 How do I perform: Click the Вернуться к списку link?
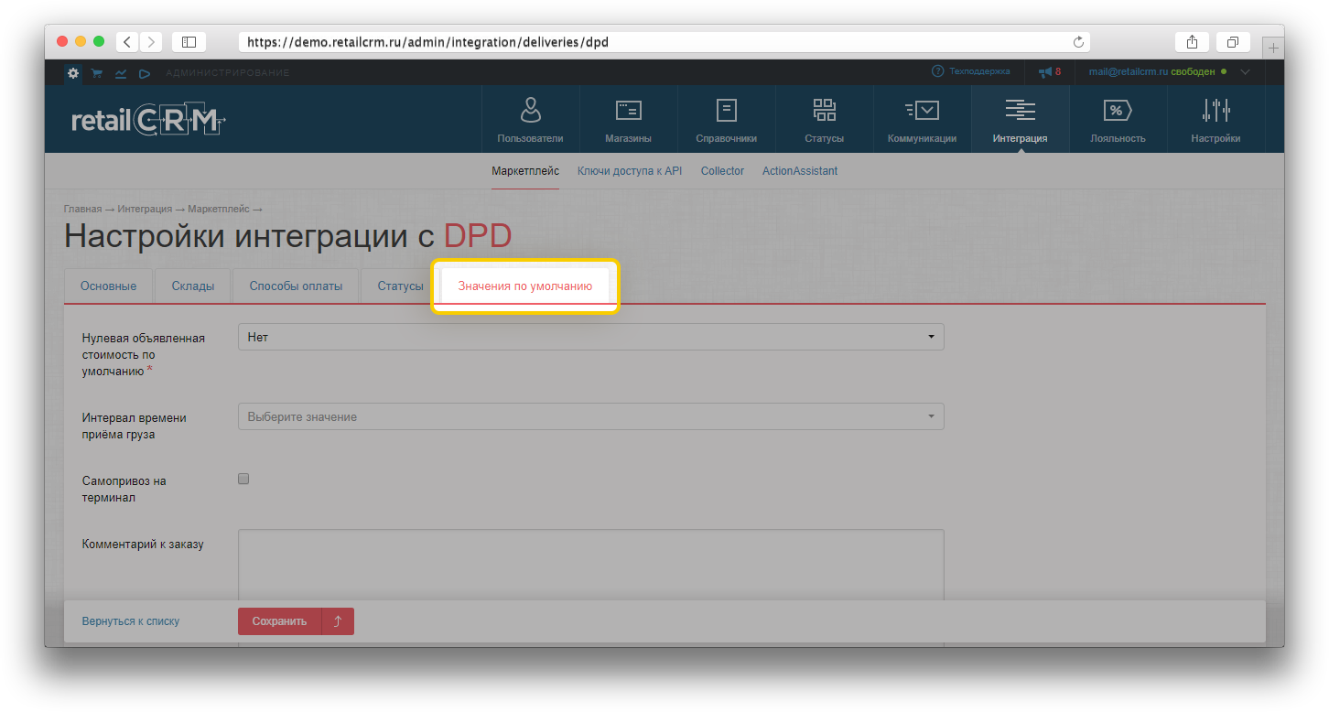(131, 621)
